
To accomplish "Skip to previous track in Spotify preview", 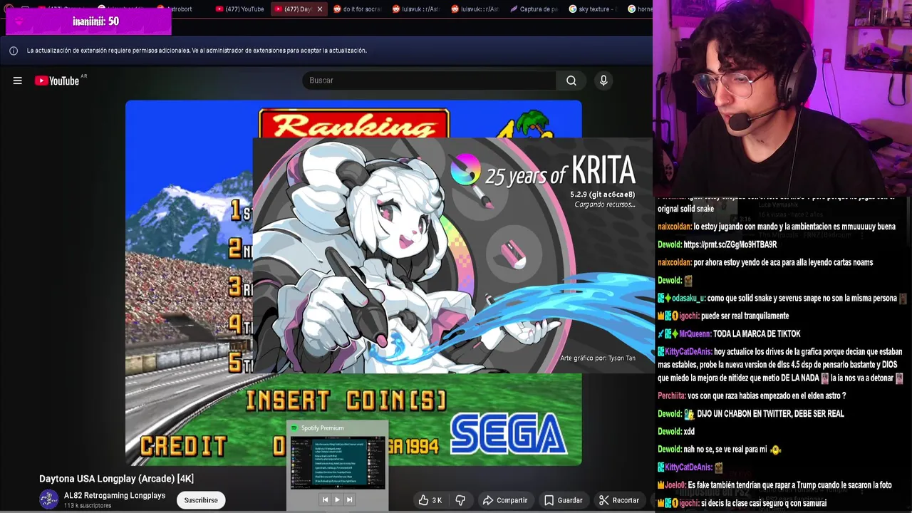I will [325, 499].
